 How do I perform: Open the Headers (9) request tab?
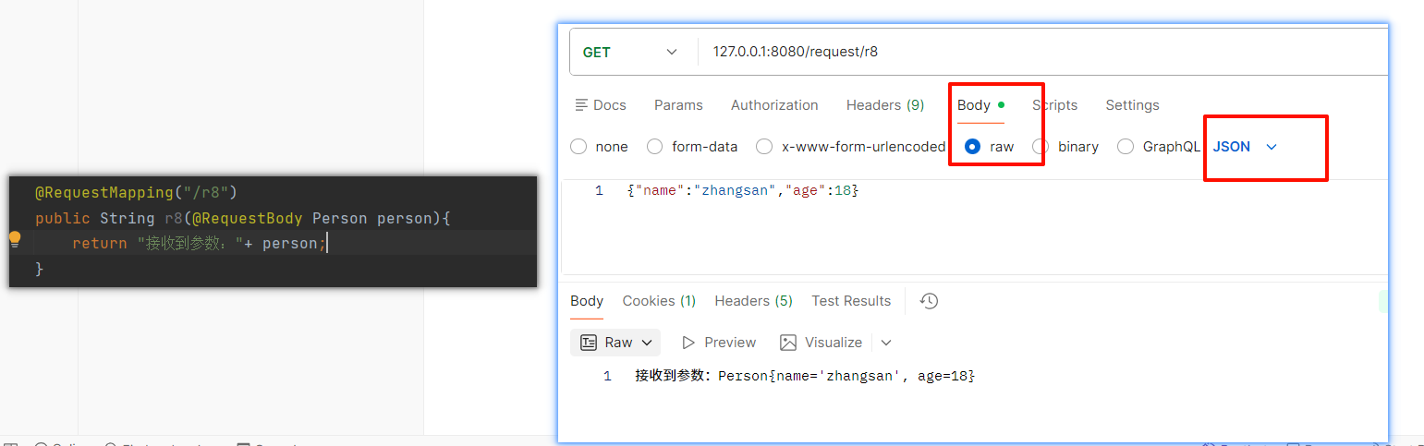[885, 105]
